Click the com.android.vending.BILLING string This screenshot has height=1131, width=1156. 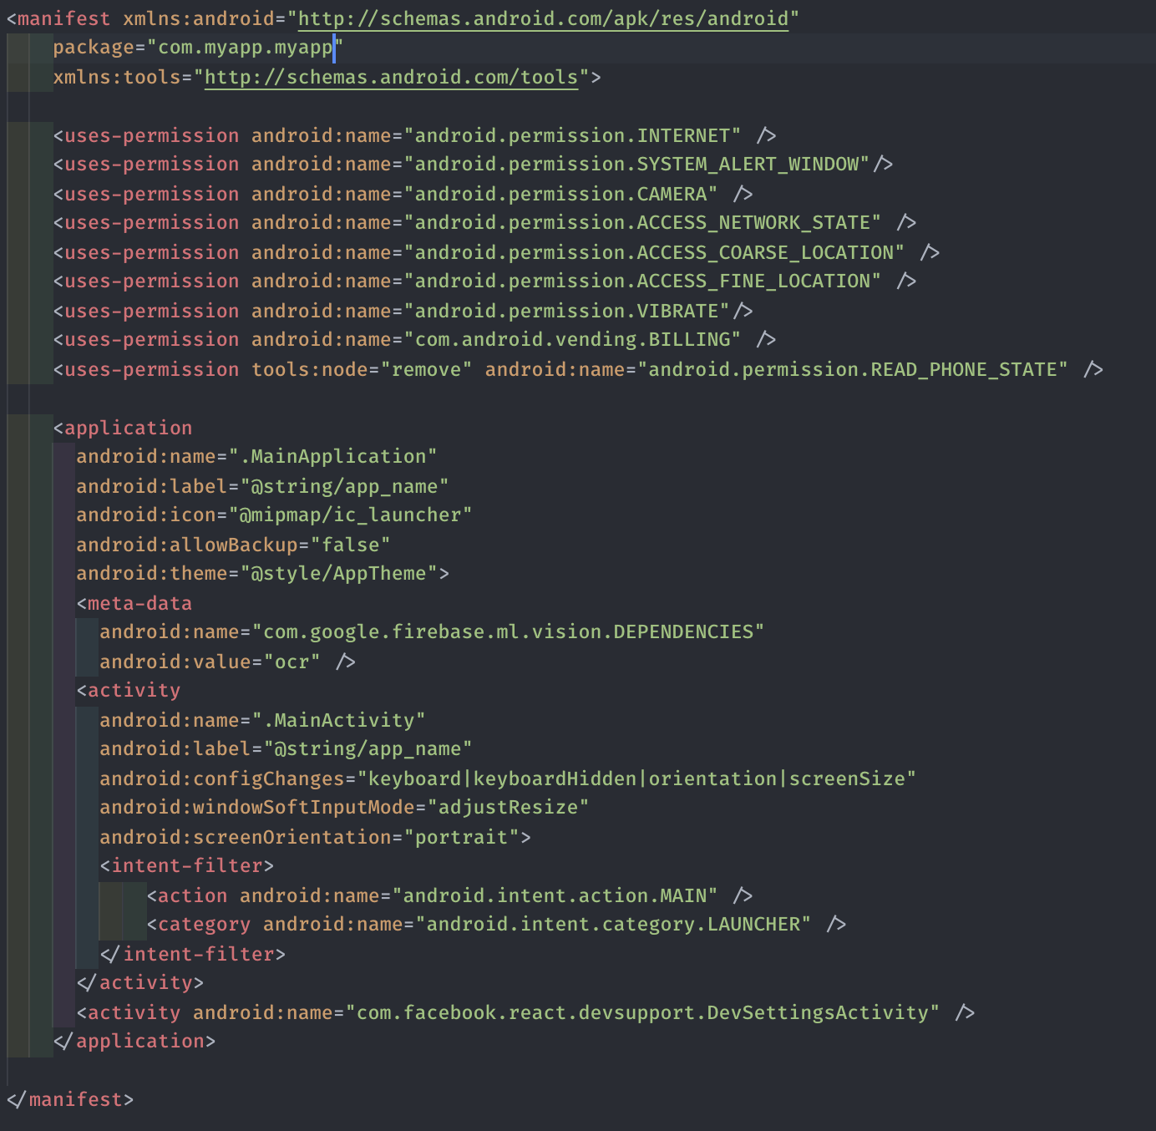(572, 340)
